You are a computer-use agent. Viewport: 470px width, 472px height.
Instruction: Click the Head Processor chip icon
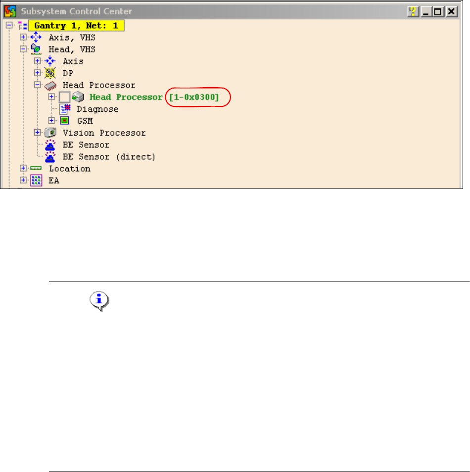50,86
